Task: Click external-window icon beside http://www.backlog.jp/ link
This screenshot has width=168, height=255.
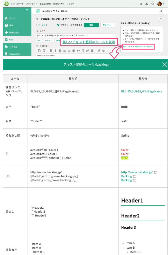Action: (x=156, y=172)
